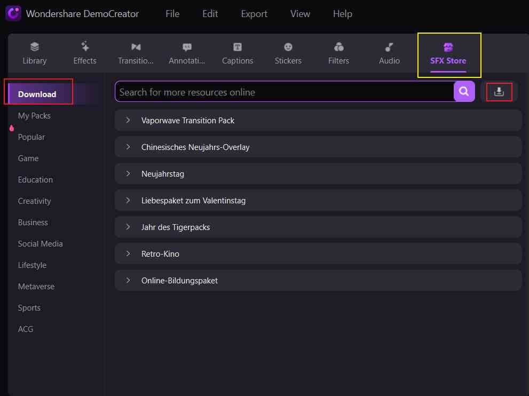
Task: Expand the Retro-Kino pack chevron
Action: coord(128,254)
